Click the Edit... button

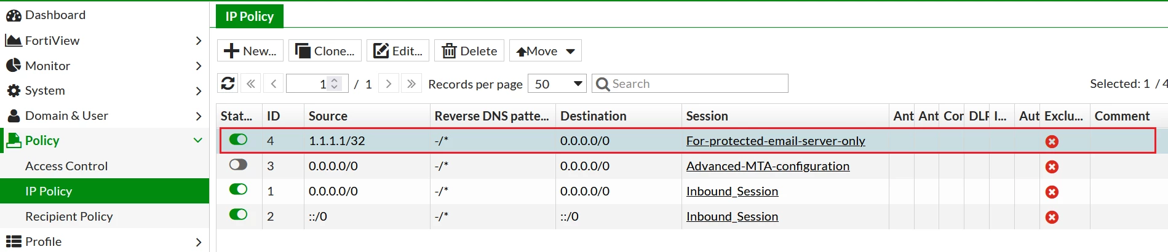pyautogui.click(x=398, y=51)
